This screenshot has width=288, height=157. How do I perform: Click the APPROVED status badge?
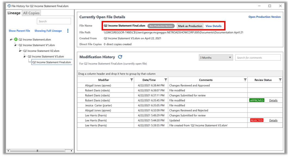tap(257, 100)
